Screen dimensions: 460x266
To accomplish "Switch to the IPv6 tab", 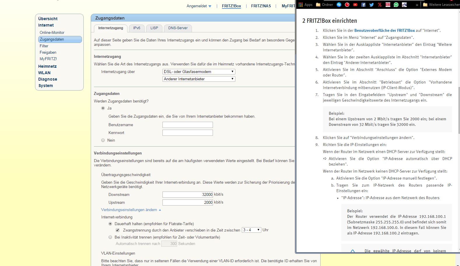I will click(x=137, y=28).
